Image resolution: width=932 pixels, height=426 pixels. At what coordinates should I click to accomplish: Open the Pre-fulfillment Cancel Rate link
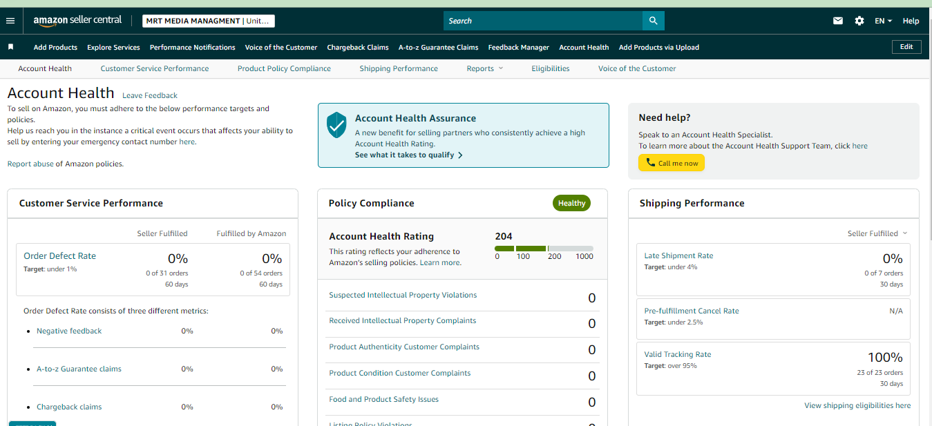point(692,311)
